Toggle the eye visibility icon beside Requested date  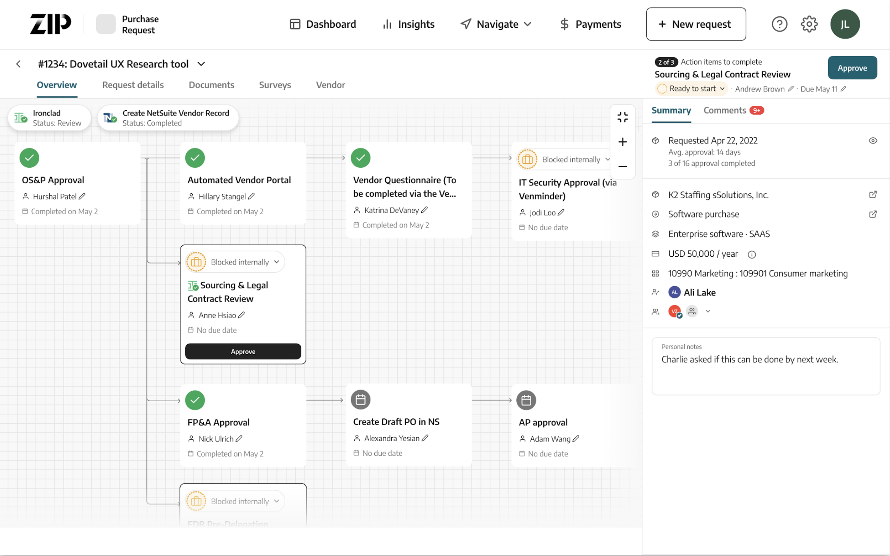[873, 141]
